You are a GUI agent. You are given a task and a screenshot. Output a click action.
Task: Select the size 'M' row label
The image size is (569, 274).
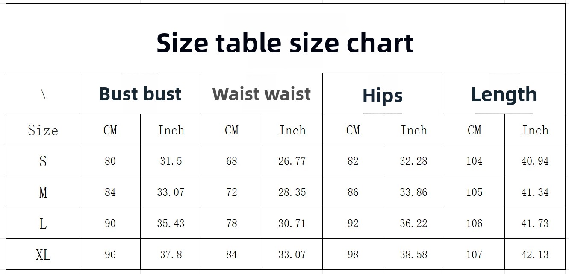coord(43,192)
